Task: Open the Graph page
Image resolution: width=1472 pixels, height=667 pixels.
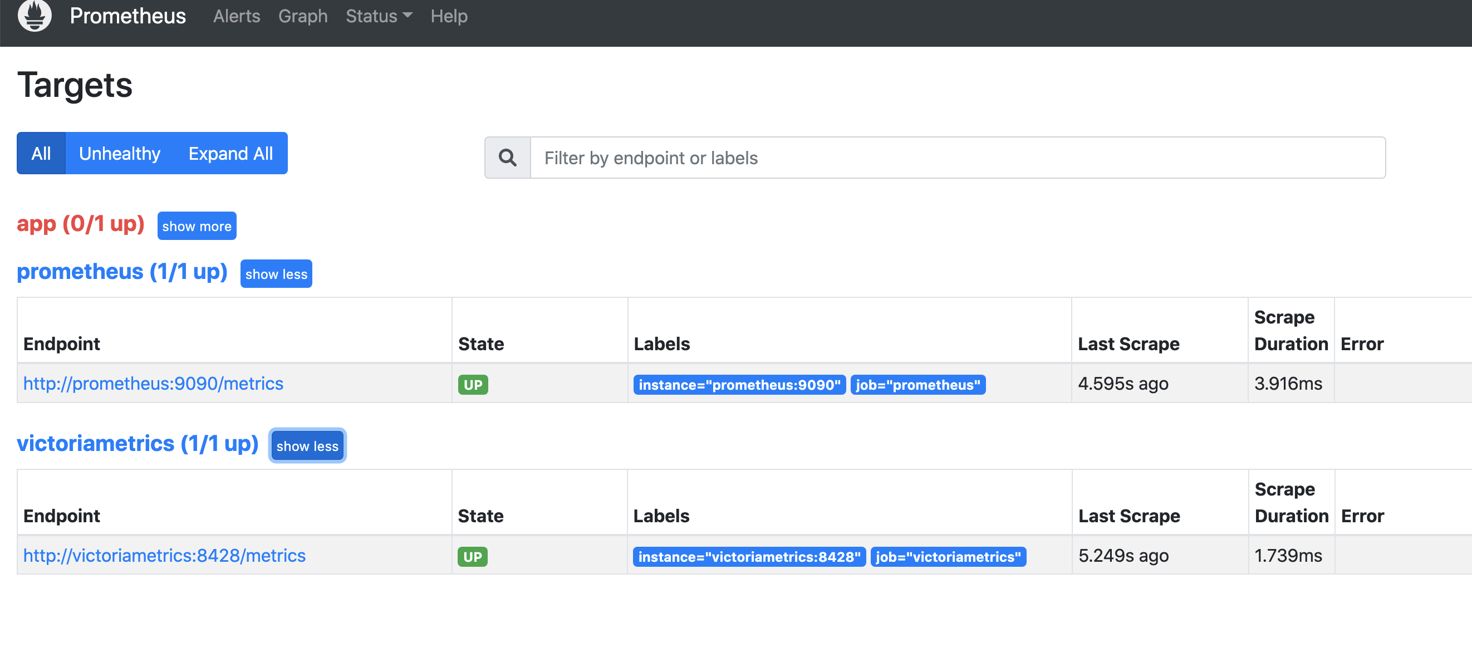Action: pyautogui.click(x=303, y=16)
